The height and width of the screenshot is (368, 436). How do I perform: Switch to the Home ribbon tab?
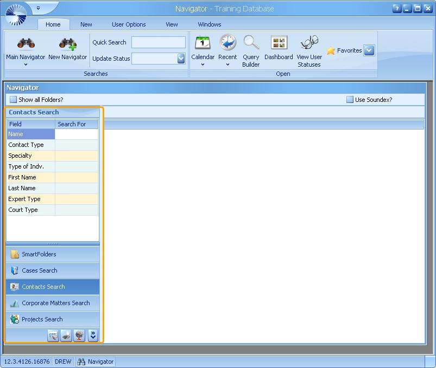click(53, 24)
